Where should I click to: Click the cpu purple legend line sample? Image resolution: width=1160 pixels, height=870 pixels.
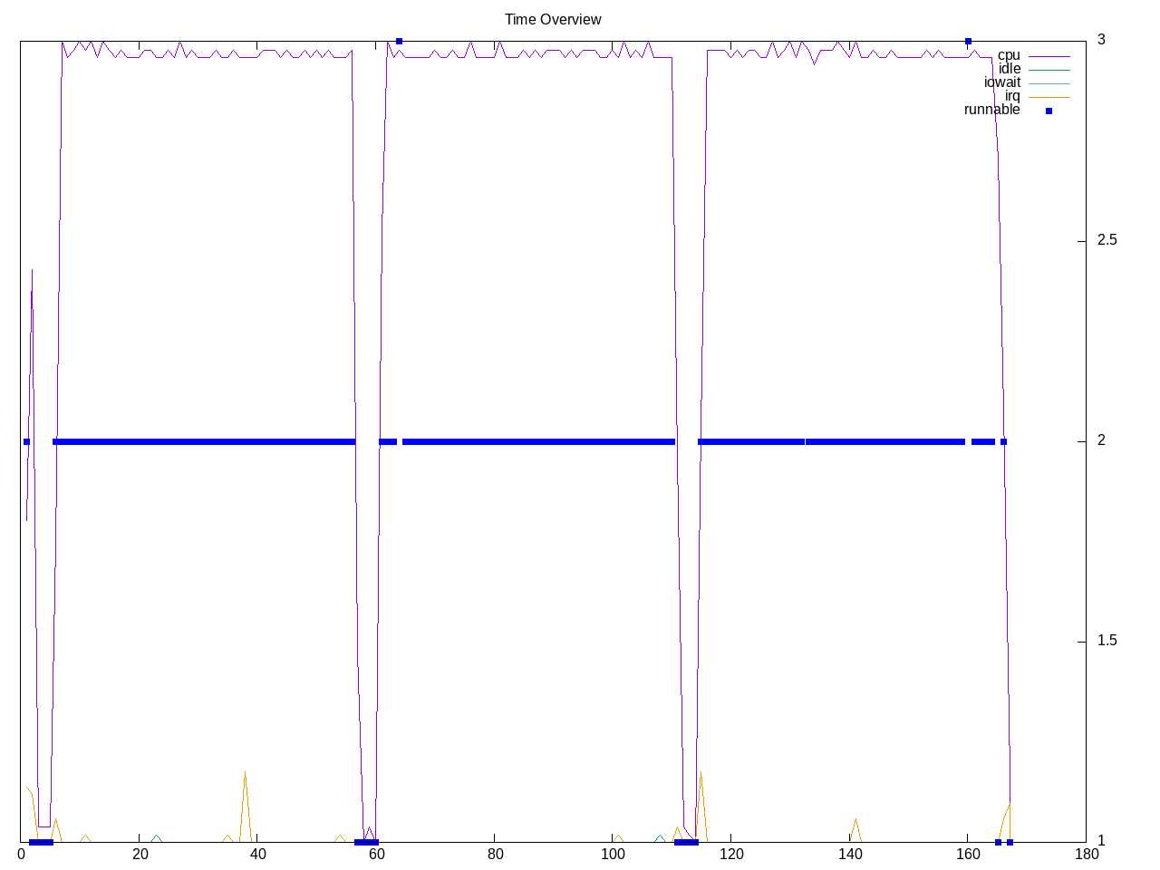1049,56
